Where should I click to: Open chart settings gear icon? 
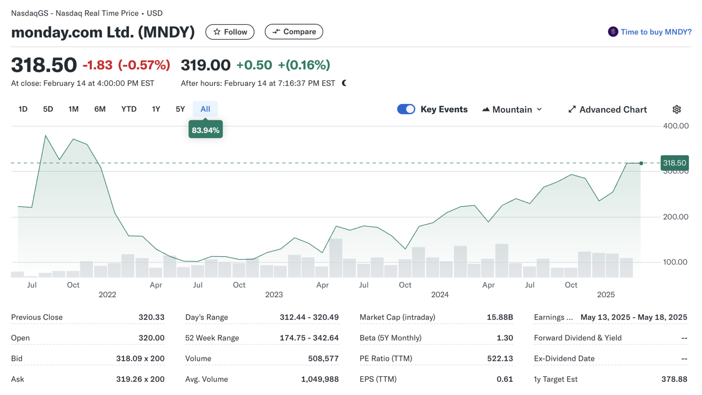point(676,109)
